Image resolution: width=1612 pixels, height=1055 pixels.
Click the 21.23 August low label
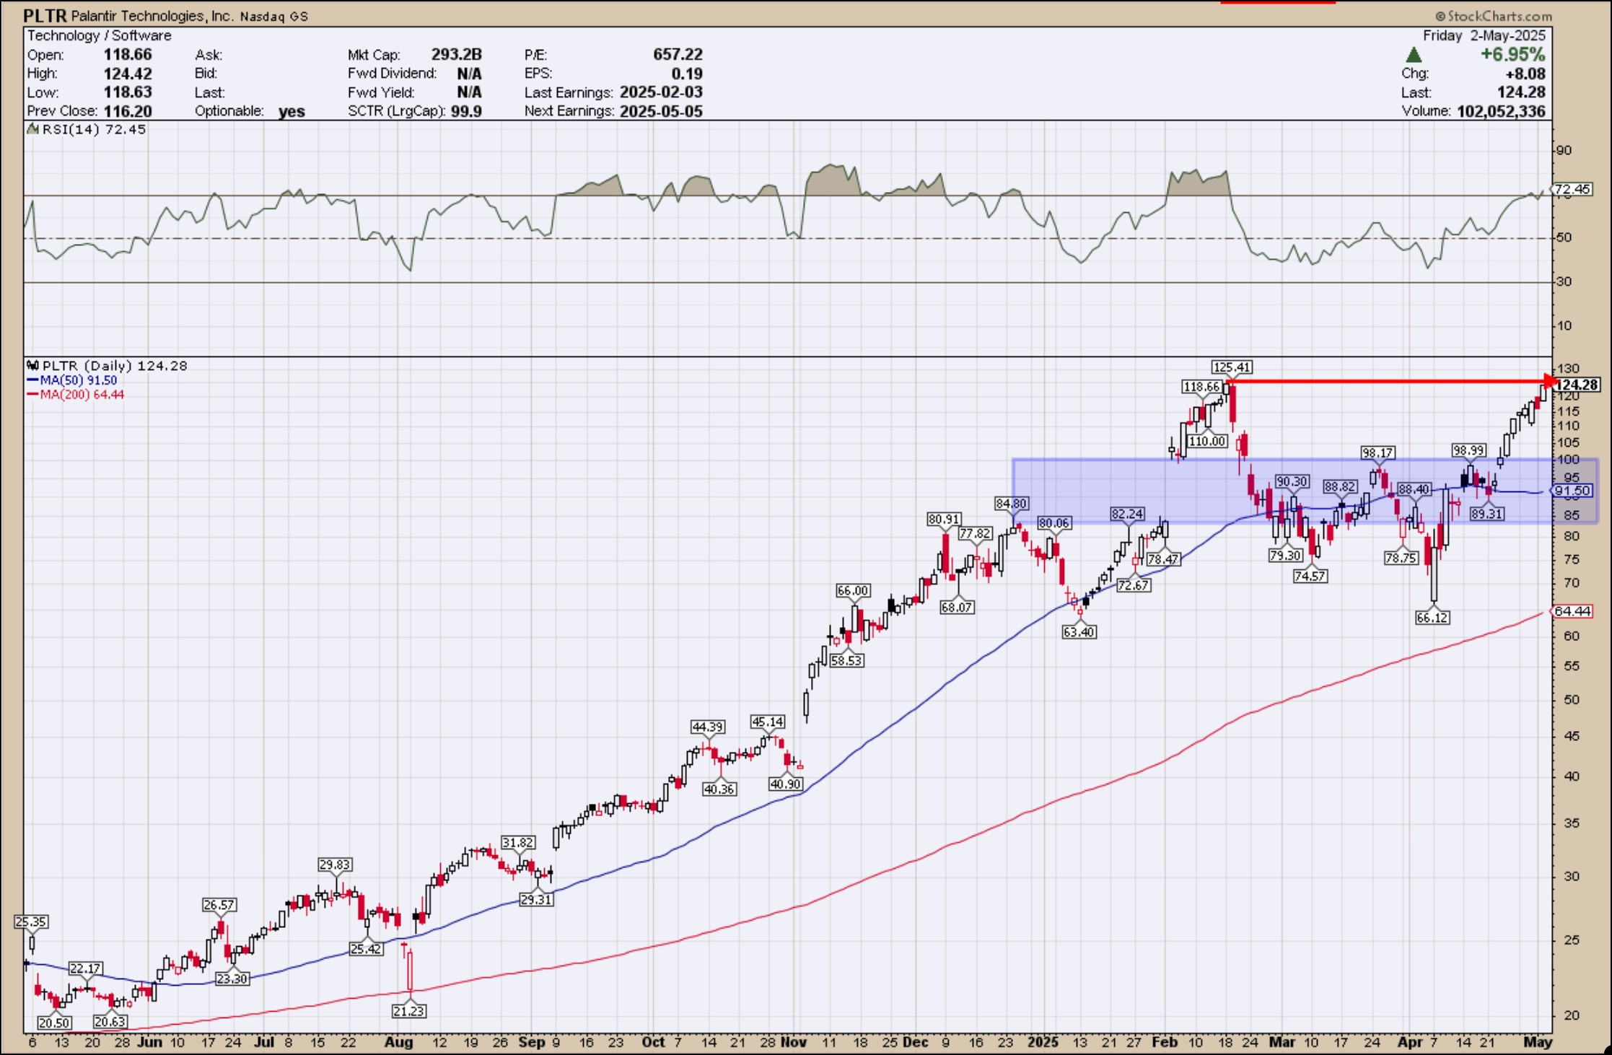(408, 1012)
